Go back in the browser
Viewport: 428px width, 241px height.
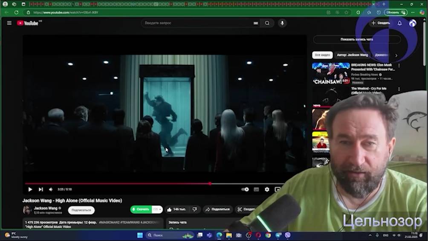pyautogui.click(x=6, y=12)
